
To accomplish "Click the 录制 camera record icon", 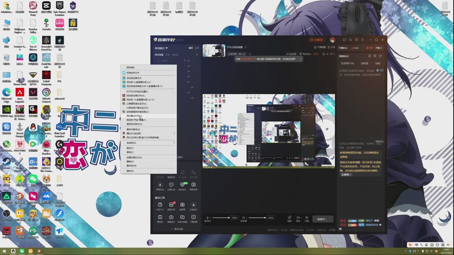I will pyautogui.click(x=297, y=219).
